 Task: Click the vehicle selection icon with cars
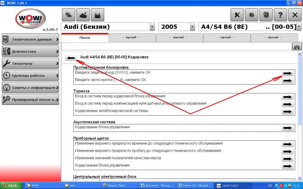(x=69, y=15)
